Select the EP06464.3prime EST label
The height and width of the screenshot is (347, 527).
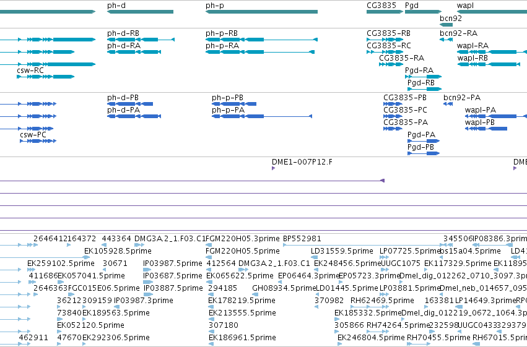[309, 276]
